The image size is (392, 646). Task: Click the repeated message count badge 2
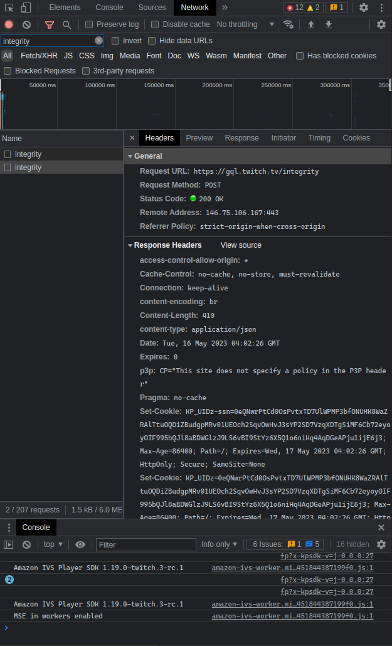pos(9,580)
